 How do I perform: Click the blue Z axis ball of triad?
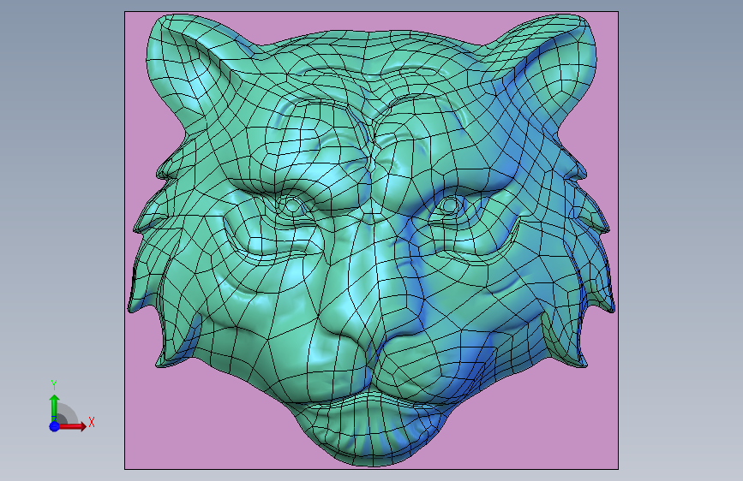tap(54, 426)
